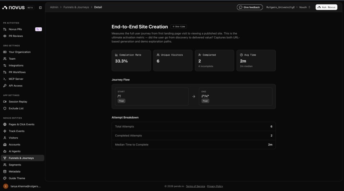
Task: Click the BETA label beside logo
Action: point(30,8)
